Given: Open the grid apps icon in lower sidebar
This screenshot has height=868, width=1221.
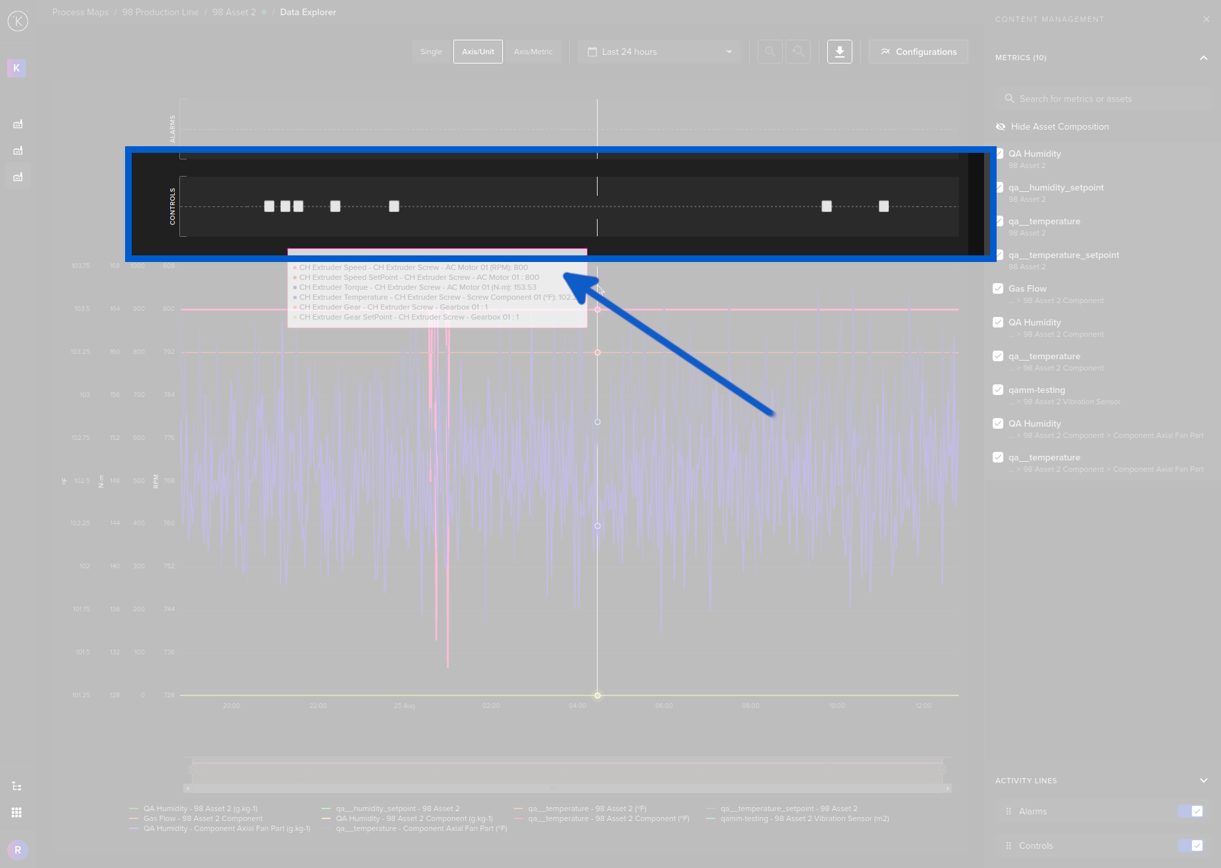Looking at the screenshot, I should tap(17, 812).
